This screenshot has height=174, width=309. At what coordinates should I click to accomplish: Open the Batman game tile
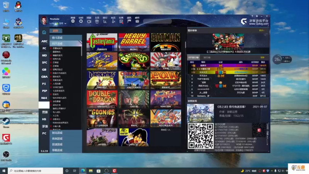pos(166,42)
